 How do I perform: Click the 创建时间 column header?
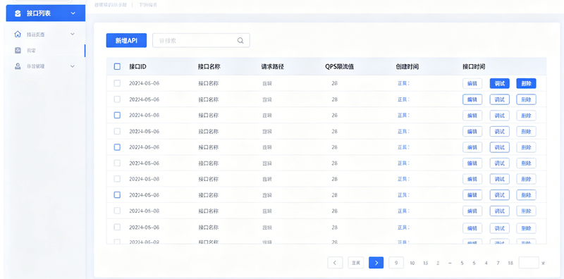[x=407, y=66]
